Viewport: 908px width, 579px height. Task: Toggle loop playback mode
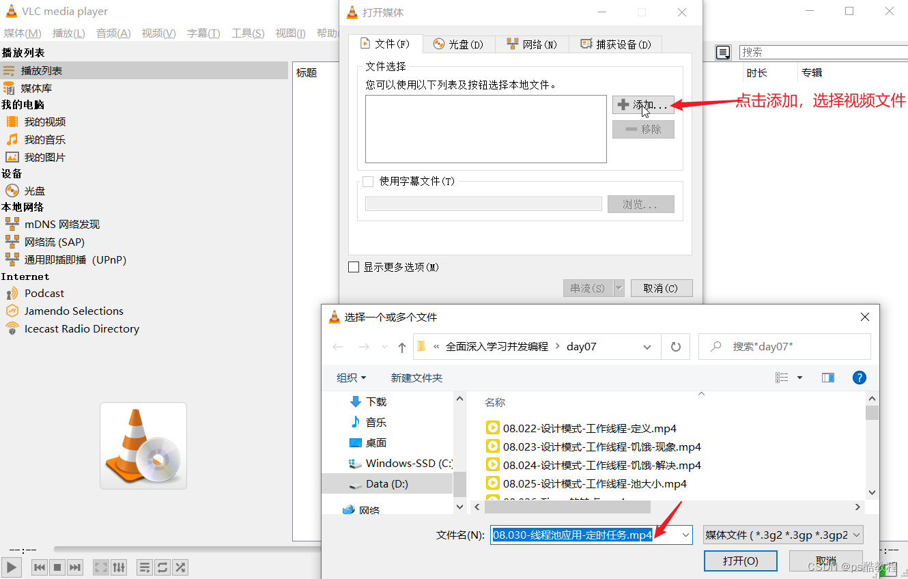pyautogui.click(x=162, y=567)
